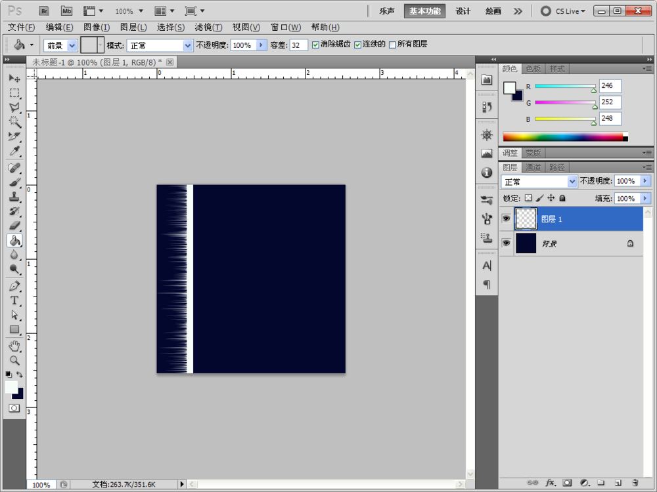Screen dimensions: 657x492
Task: Select the Clone Stamp tool
Action: [14, 197]
